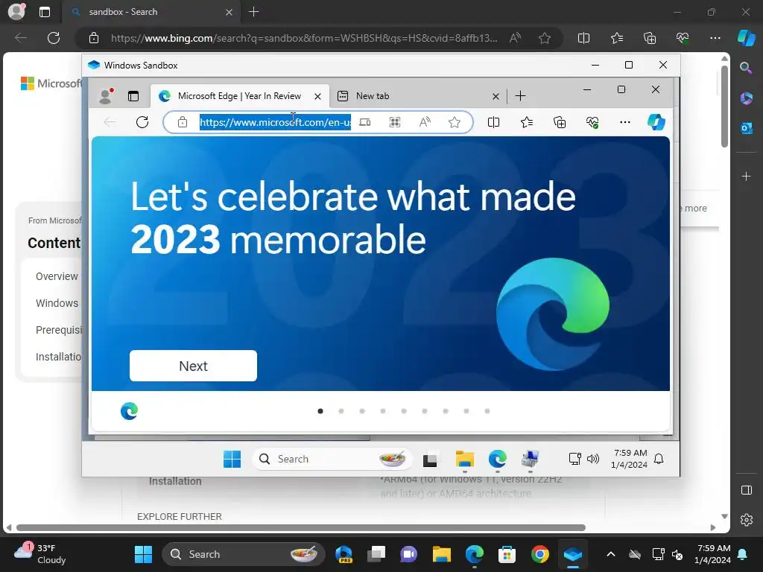
Task: Show hidden icons in host system tray
Action: coord(611,554)
